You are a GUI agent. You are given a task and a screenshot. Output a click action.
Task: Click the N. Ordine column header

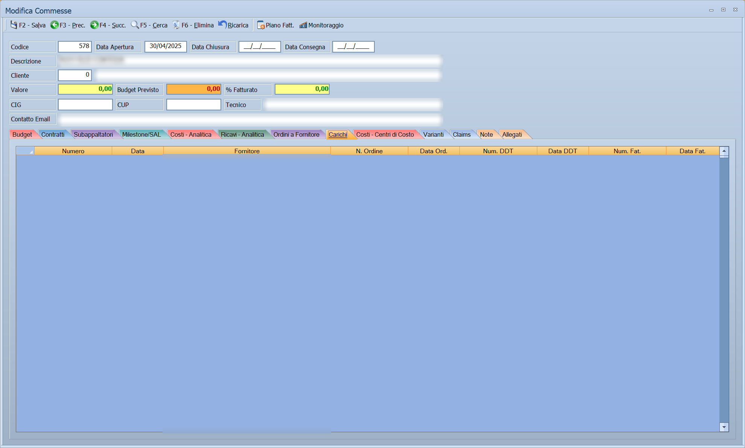tap(369, 151)
